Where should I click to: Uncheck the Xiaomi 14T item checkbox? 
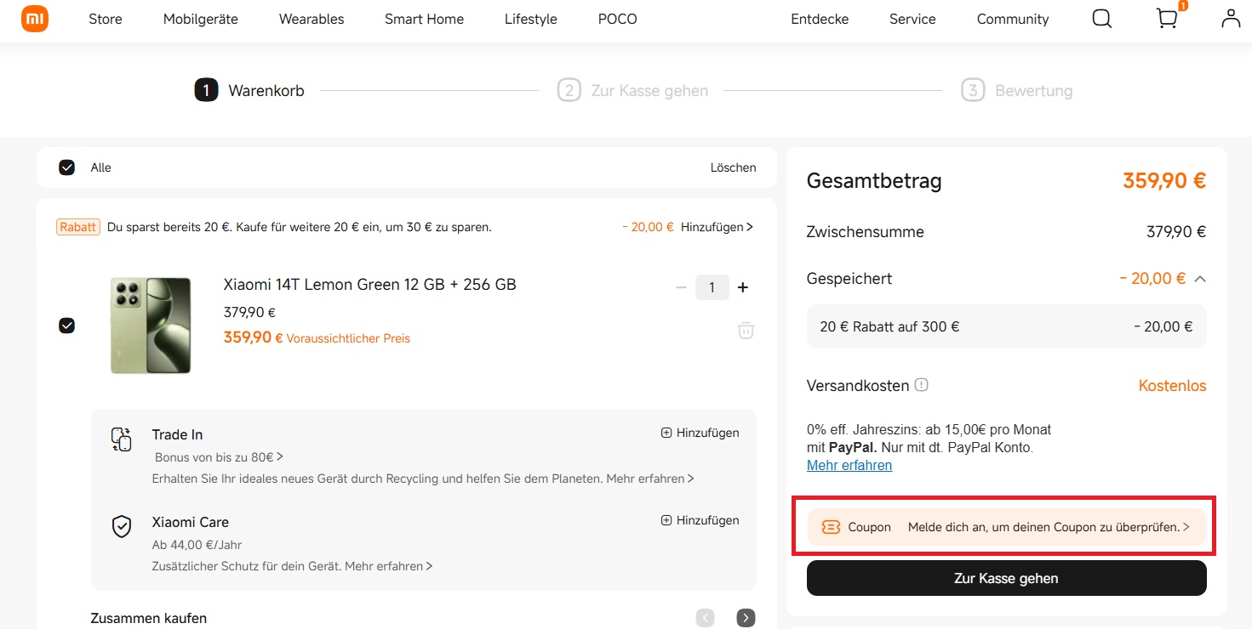point(66,326)
